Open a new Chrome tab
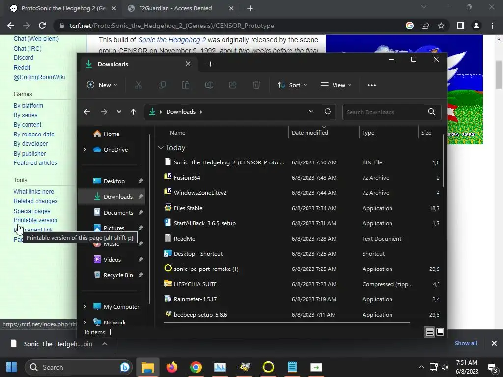Image resolution: width=503 pixels, height=377 pixels. (250, 9)
